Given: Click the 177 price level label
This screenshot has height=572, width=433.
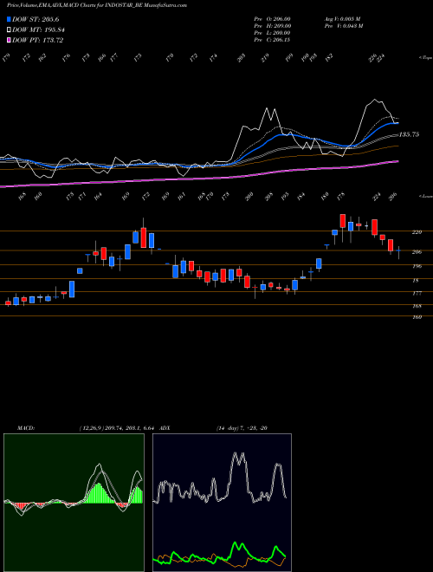Looking at the screenshot, I should [x=417, y=293].
